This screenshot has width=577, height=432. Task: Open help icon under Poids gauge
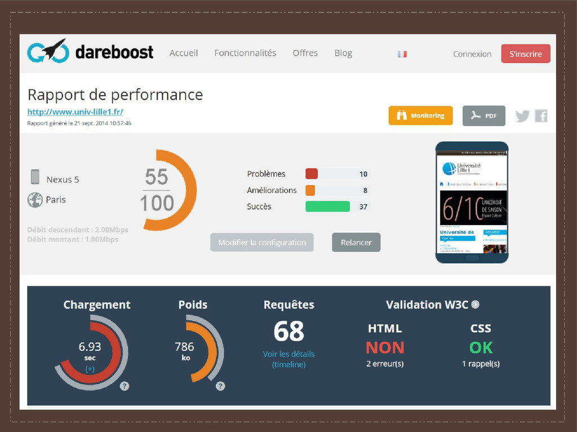point(220,386)
